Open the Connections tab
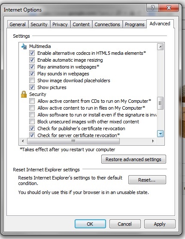 (x=107, y=24)
